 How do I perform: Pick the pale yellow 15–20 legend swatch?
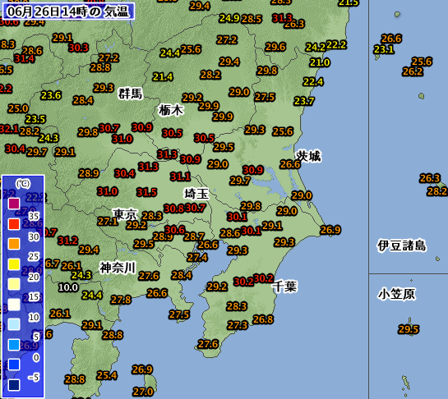pos(14,284)
